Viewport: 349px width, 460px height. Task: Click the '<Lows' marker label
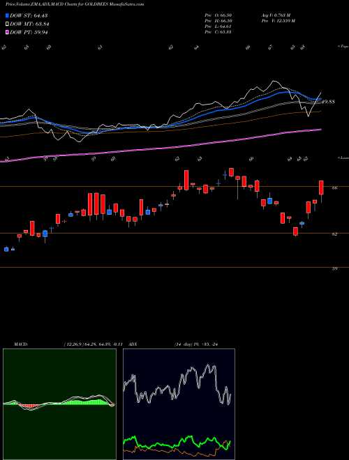coord(343,158)
